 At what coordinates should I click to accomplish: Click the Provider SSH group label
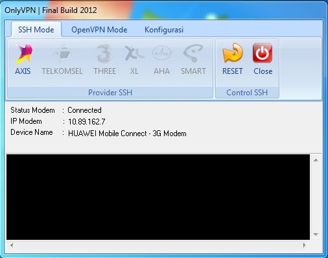click(110, 93)
